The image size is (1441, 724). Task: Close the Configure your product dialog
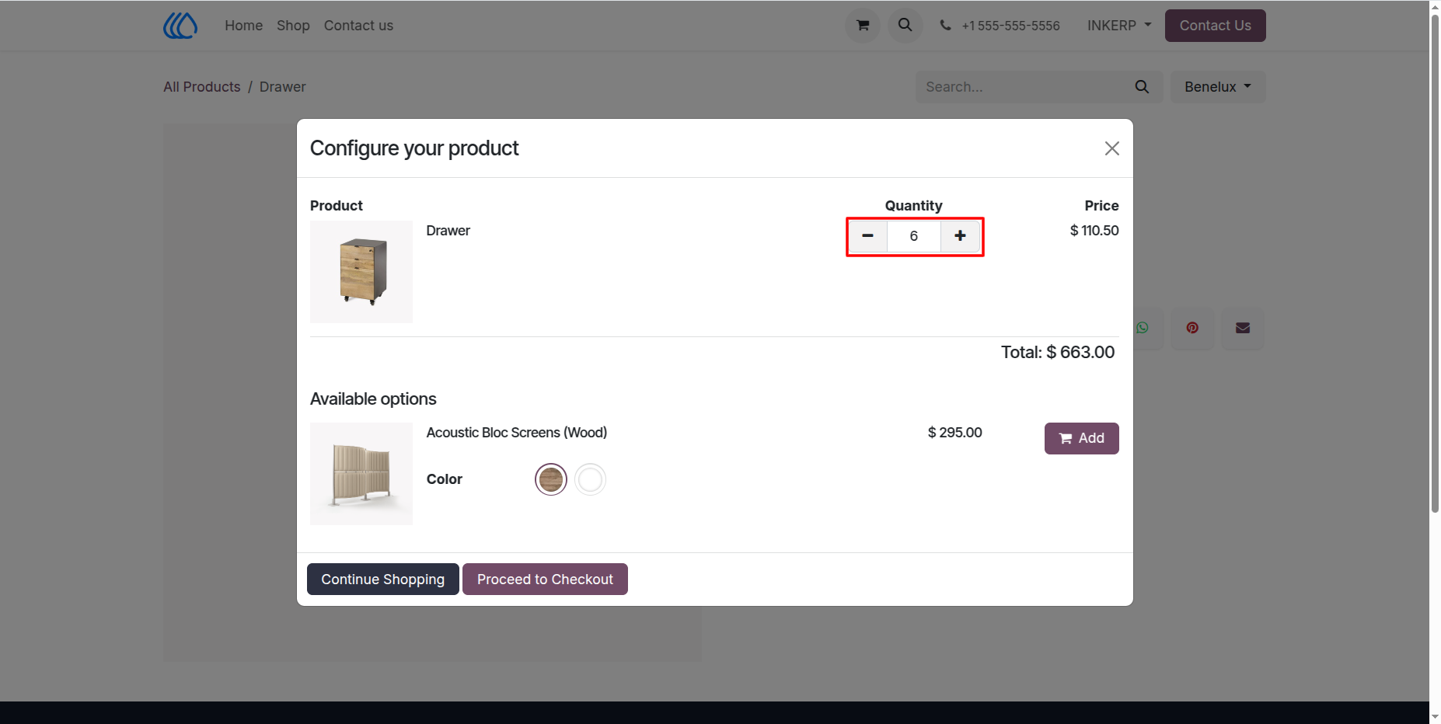pos(1112,148)
